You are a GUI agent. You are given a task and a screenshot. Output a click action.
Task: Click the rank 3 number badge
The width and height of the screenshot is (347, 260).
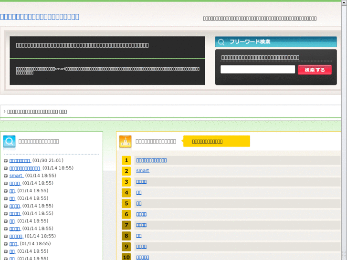click(x=126, y=182)
